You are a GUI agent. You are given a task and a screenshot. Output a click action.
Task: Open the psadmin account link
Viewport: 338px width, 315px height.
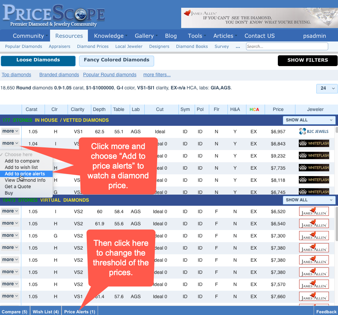tap(314, 36)
